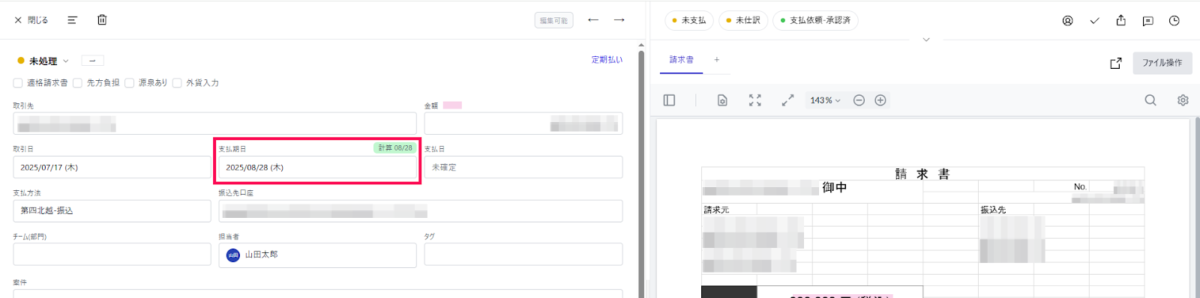
Task: Click the dash button next to 未処理
Action: tap(92, 61)
